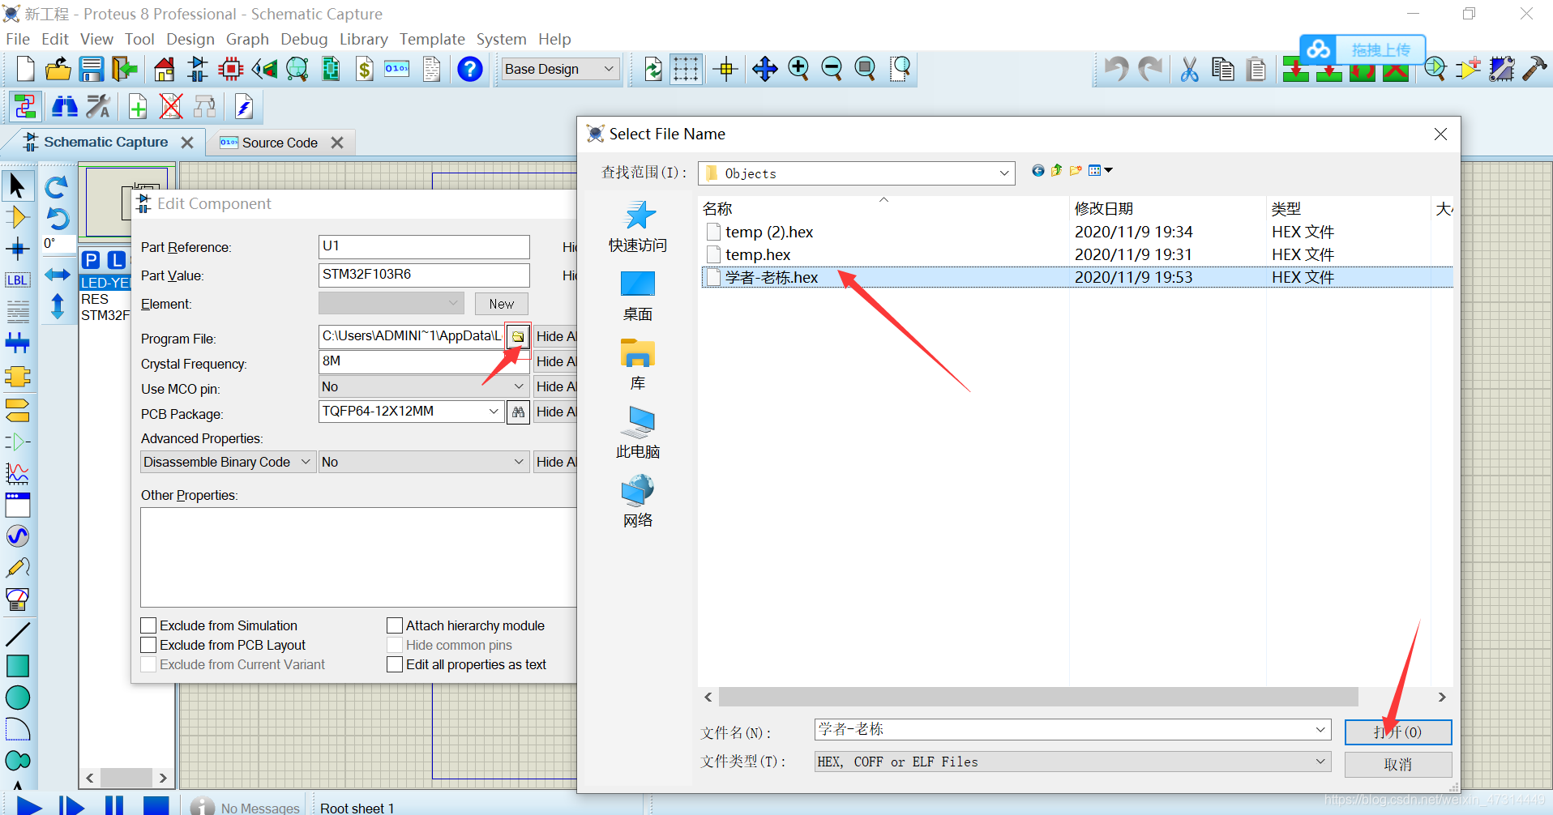Image resolution: width=1553 pixels, height=815 pixels.
Task: Click the rotate clockwise icon
Action: click(x=57, y=187)
